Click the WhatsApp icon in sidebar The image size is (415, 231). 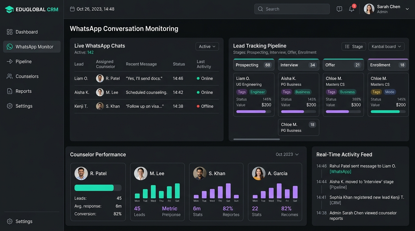click(10, 47)
